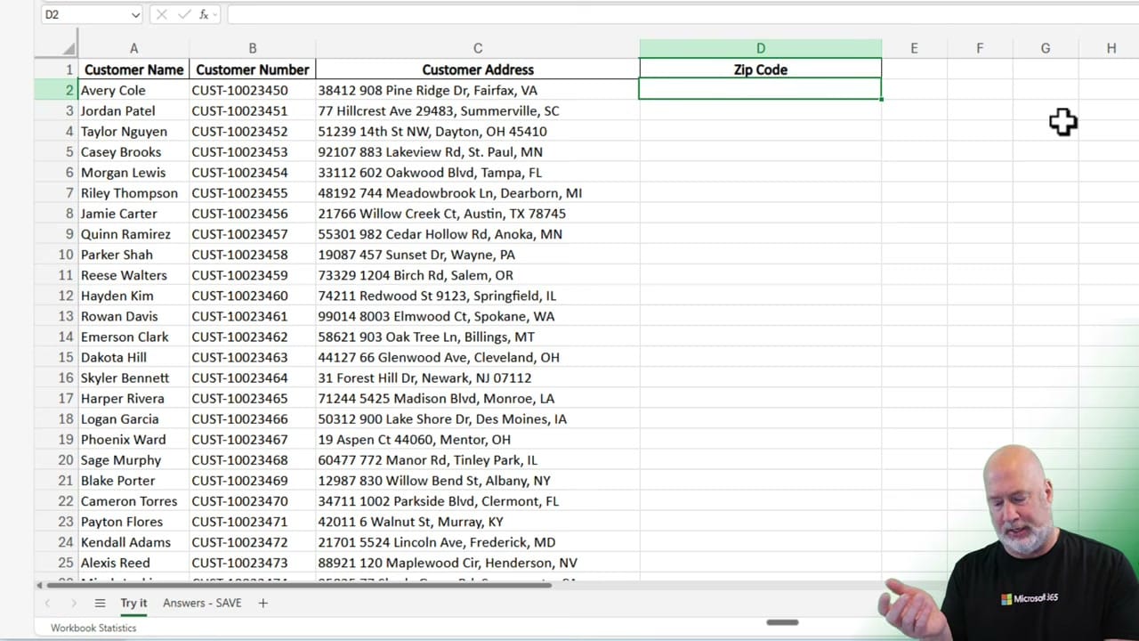
Task: Select column D by its header
Action: tap(760, 47)
